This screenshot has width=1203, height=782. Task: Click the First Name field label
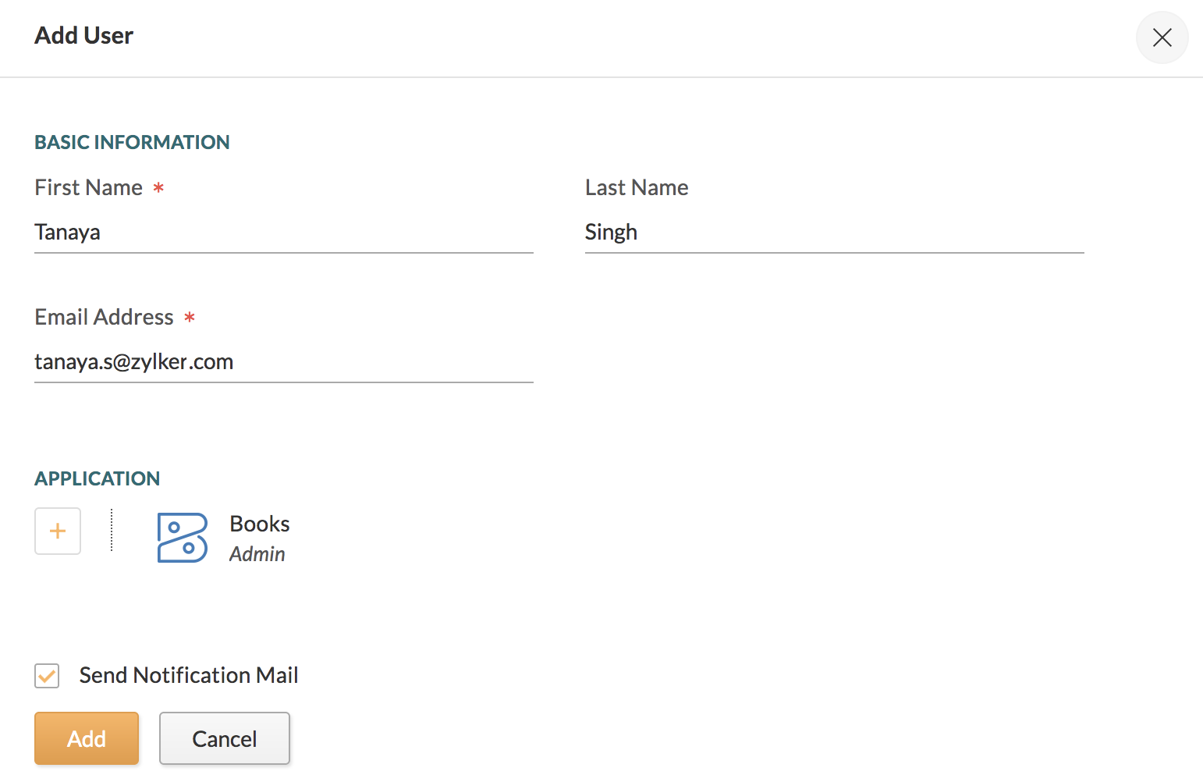(89, 187)
